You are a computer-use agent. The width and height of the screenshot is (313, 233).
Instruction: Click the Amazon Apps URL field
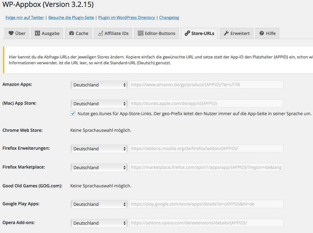click(x=206, y=85)
